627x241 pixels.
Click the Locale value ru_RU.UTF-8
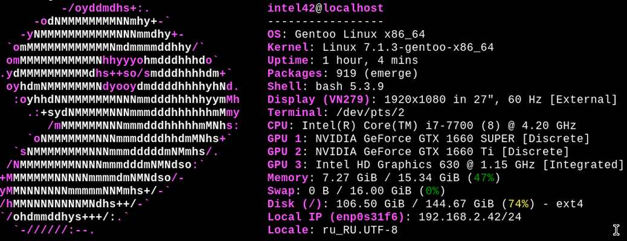point(360,230)
